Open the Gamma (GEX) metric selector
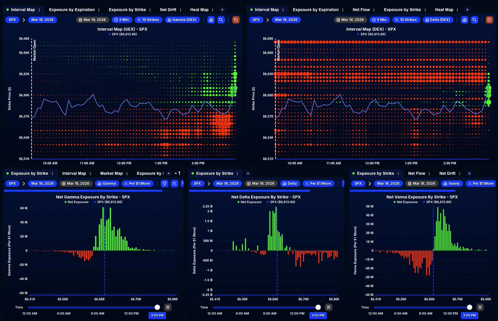The width and height of the screenshot is (498, 321). click(x=183, y=19)
